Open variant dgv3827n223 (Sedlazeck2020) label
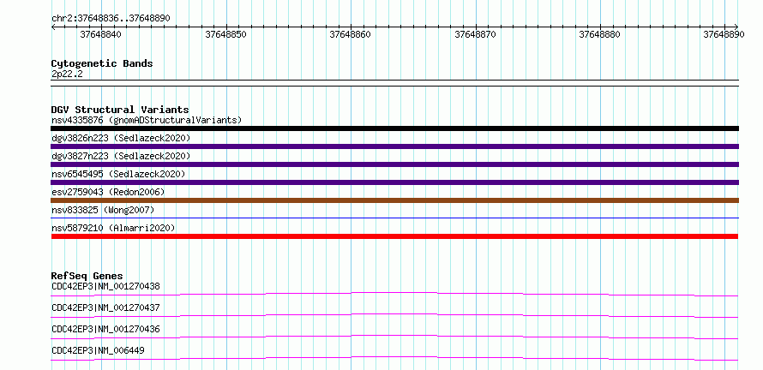The image size is (763, 370). pyautogui.click(x=121, y=156)
